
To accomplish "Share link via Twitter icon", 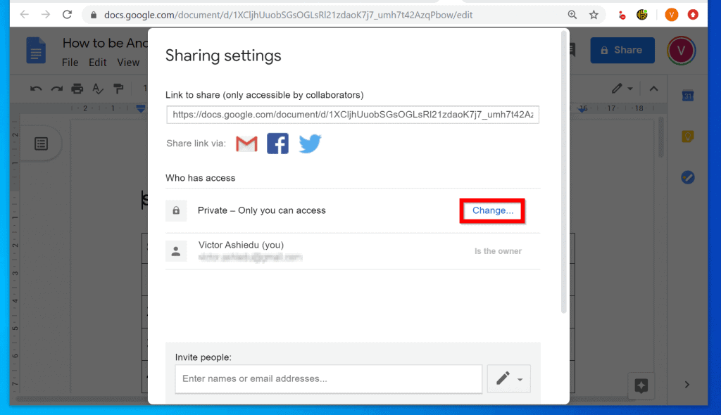I will 310,144.
